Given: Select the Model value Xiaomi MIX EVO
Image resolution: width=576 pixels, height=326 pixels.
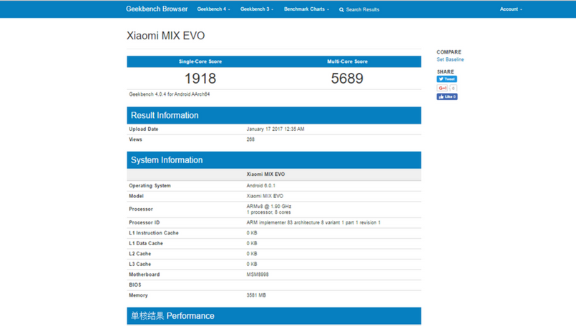Looking at the screenshot, I should coord(265,196).
